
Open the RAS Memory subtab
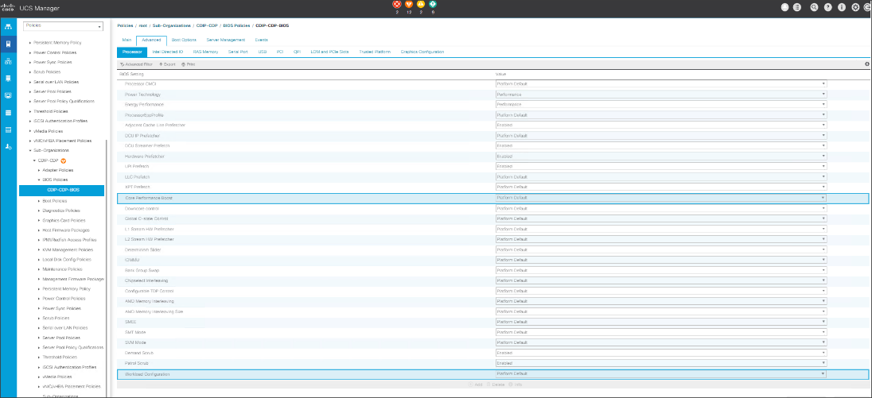pyautogui.click(x=206, y=52)
